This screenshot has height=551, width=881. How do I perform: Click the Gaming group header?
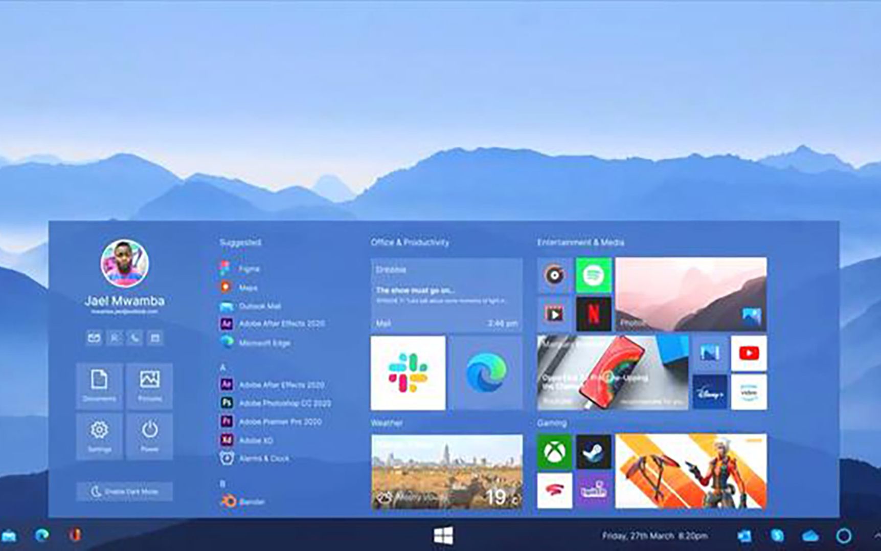[x=552, y=423]
